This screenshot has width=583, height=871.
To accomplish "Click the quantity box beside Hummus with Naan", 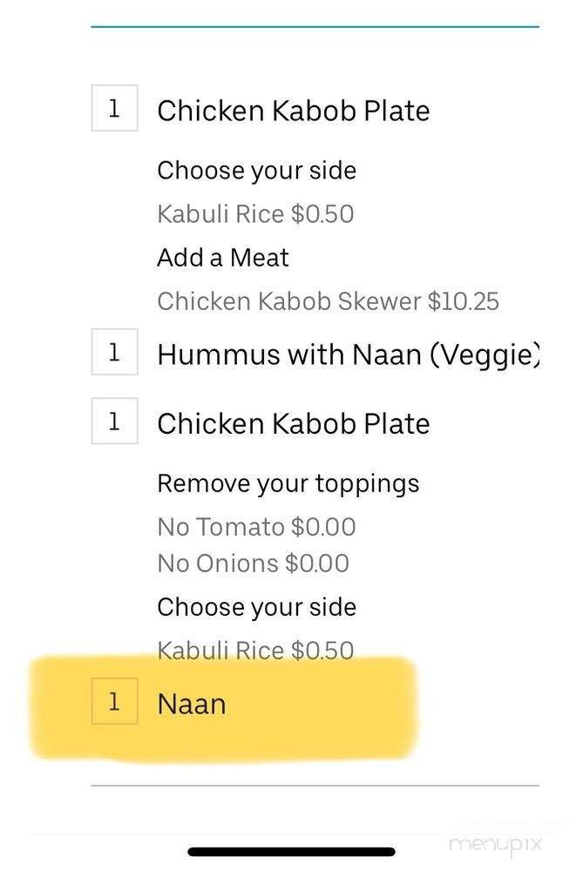I will 114,352.
